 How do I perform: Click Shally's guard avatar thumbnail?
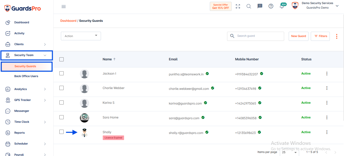tap(84, 133)
